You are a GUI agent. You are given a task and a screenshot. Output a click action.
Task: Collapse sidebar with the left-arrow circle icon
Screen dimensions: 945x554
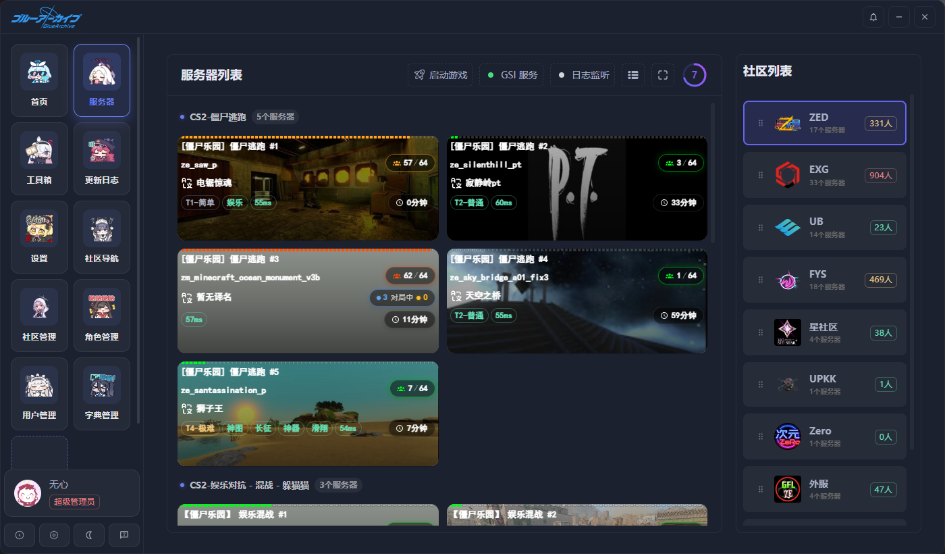(x=20, y=535)
